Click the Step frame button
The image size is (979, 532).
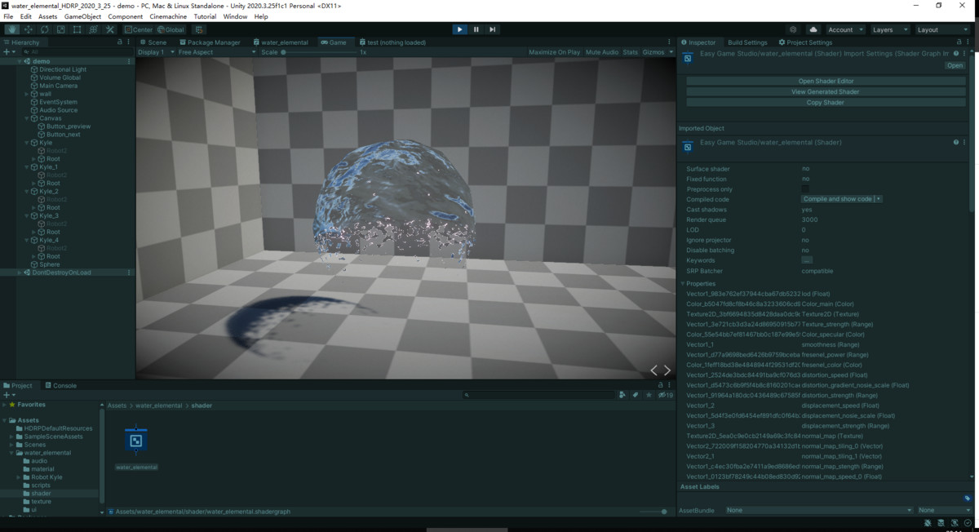[492, 29]
